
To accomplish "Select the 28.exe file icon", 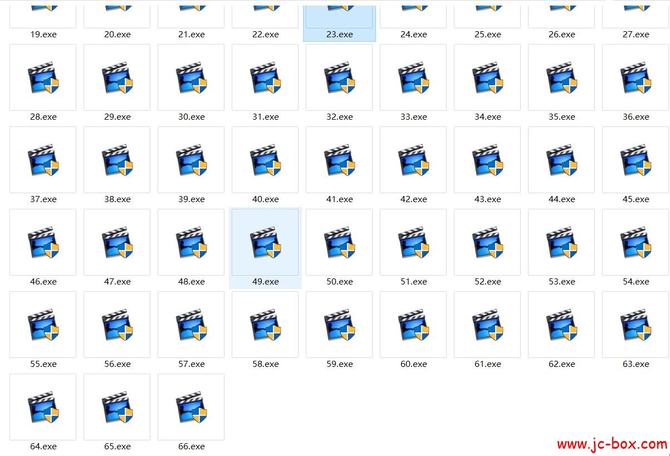I will pyautogui.click(x=43, y=77).
